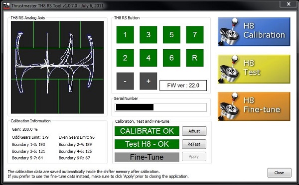Click the Even Gears Limit: 96 text

click(x=77, y=137)
